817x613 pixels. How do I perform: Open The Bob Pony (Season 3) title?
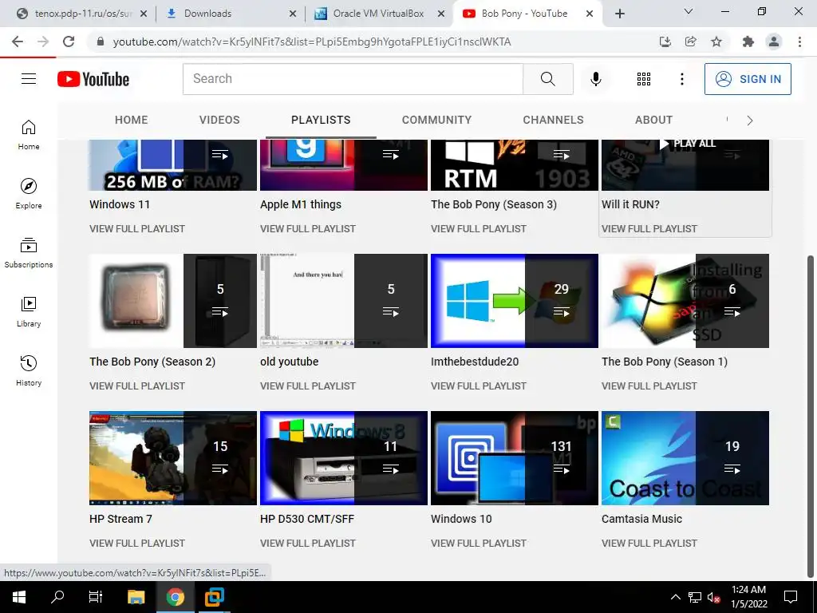[x=493, y=204]
